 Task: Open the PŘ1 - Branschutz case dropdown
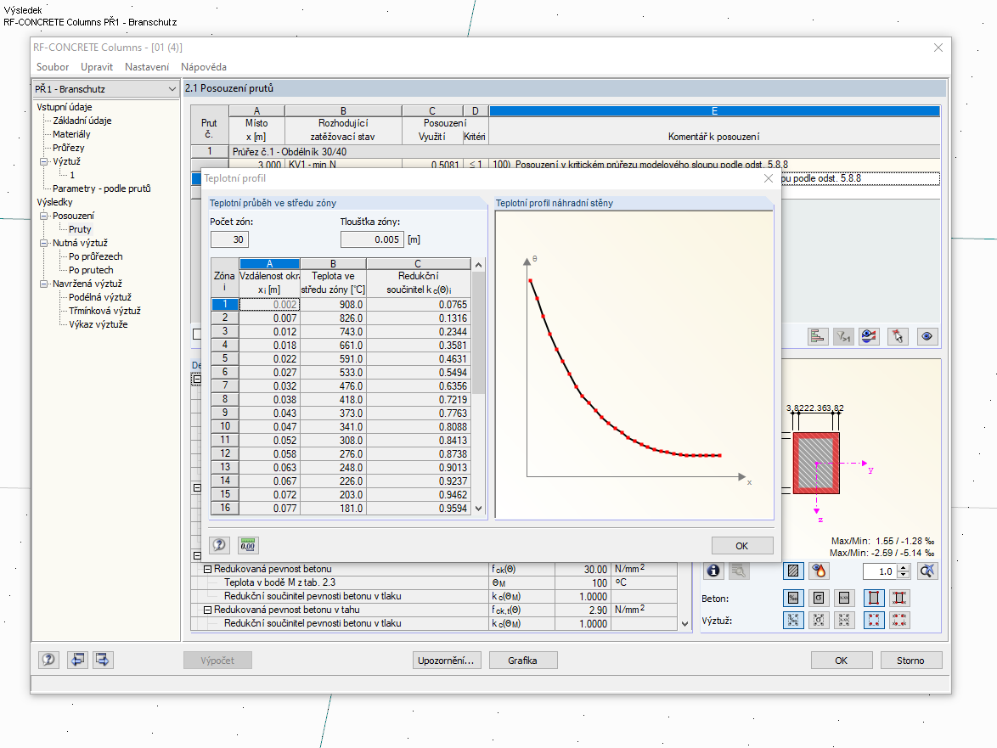105,89
